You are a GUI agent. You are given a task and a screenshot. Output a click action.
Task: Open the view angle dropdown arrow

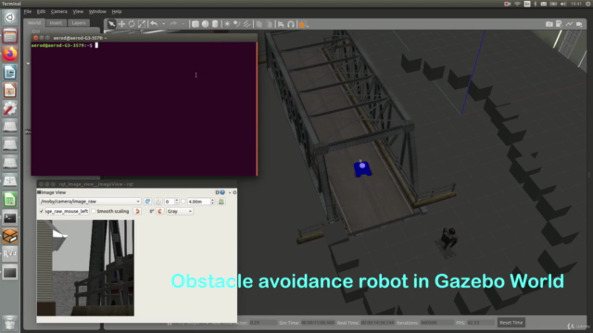click(308, 26)
